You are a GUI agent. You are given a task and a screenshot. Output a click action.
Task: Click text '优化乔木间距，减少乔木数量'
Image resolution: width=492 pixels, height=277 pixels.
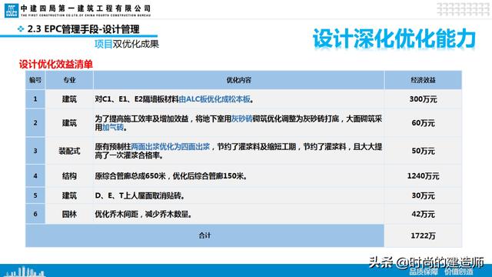coord(141,214)
